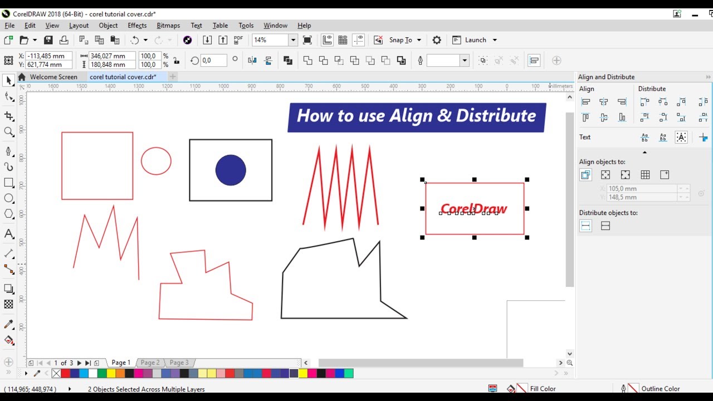Select the Interactive Fill tool
Screen dimensions: 713x401
pyautogui.click(x=8, y=340)
